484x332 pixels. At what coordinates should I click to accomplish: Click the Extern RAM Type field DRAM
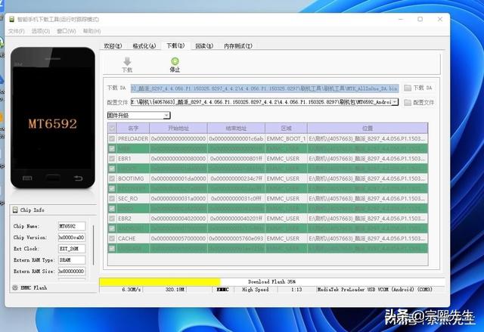(72, 260)
